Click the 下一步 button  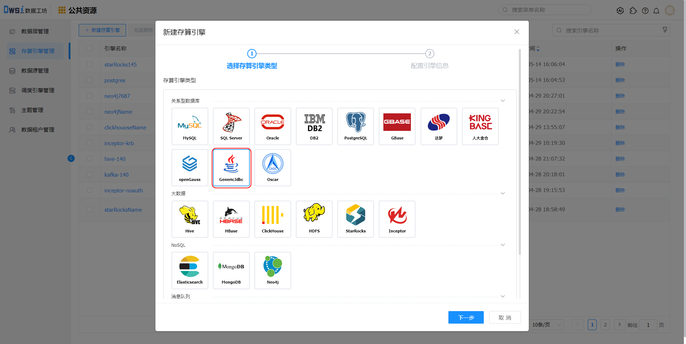[466, 318]
